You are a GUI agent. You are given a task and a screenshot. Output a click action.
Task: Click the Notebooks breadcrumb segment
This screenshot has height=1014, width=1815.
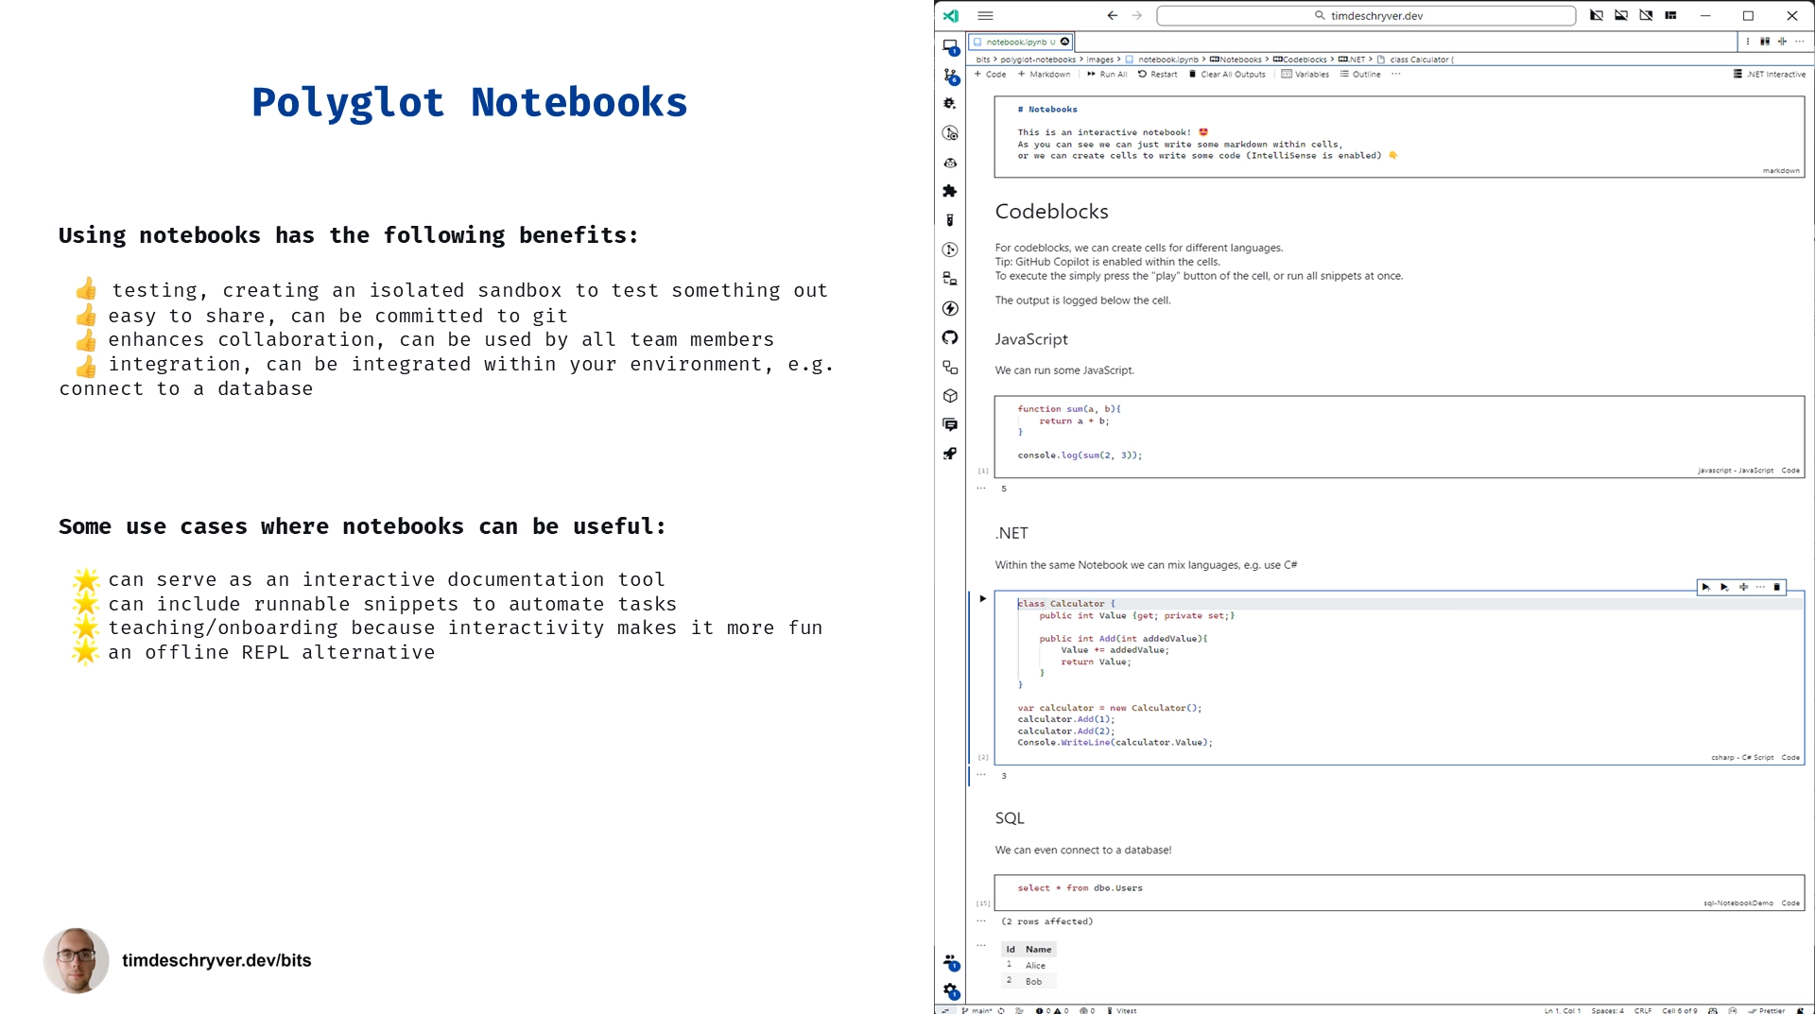pos(1236,60)
